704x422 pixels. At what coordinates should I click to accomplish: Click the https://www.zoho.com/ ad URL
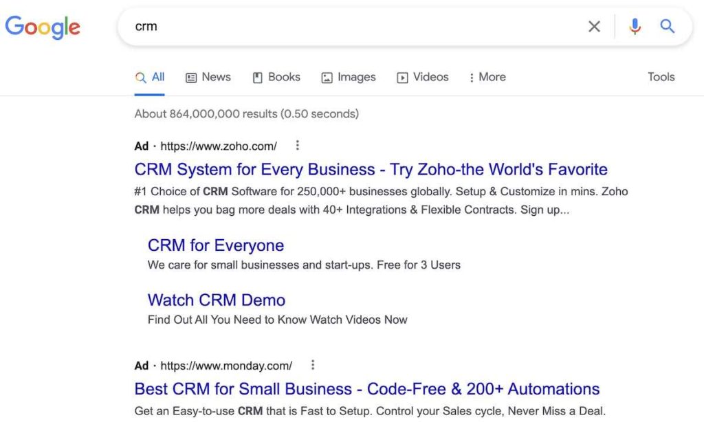pyautogui.click(x=219, y=146)
